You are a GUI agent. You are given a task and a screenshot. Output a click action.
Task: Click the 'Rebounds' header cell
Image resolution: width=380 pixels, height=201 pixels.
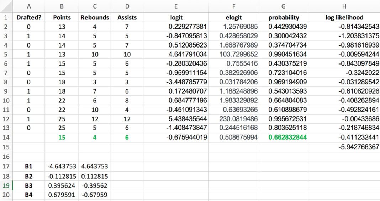click(x=95, y=17)
